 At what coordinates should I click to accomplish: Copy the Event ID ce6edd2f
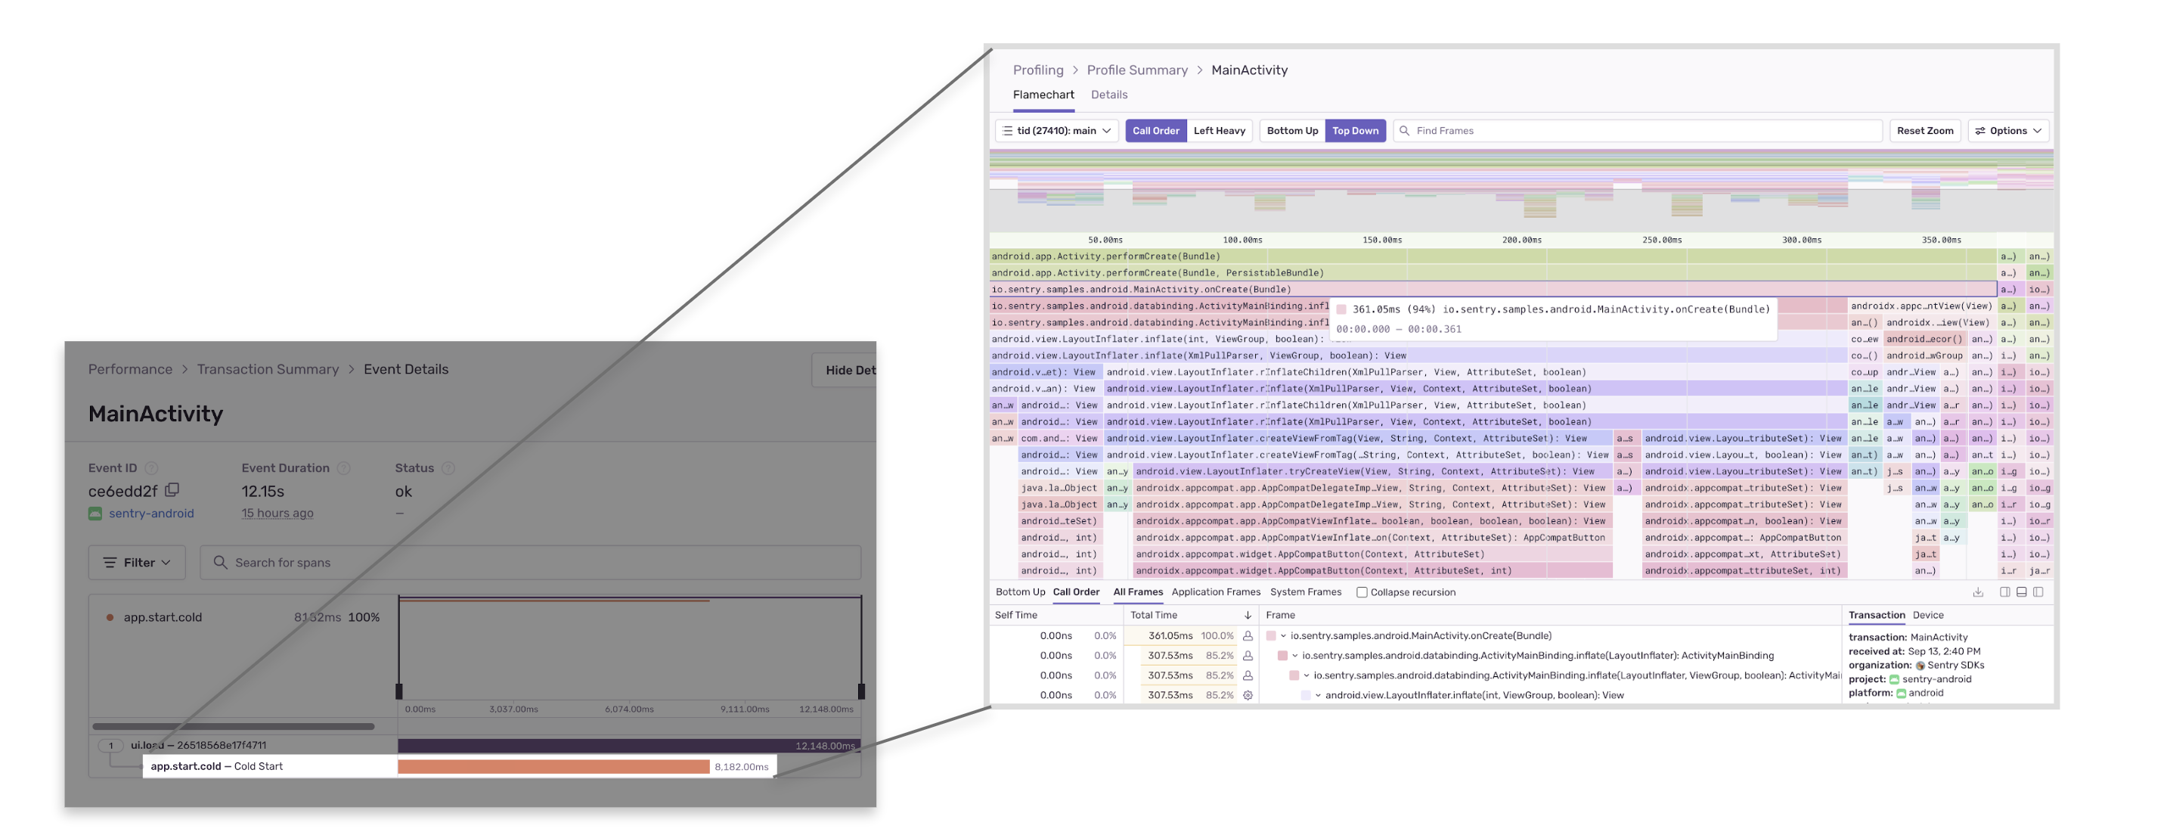tap(172, 490)
